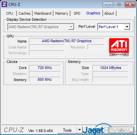Open the About tab
137x135 pixels.
coord(109,13)
